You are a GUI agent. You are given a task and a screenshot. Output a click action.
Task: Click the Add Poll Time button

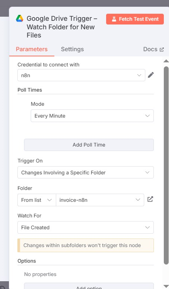tap(89, 145)
